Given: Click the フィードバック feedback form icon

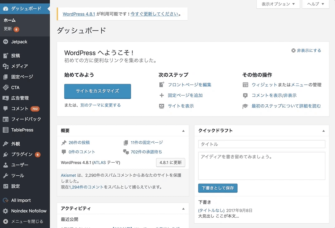Looking at the screenshot, I should (6, 119).
